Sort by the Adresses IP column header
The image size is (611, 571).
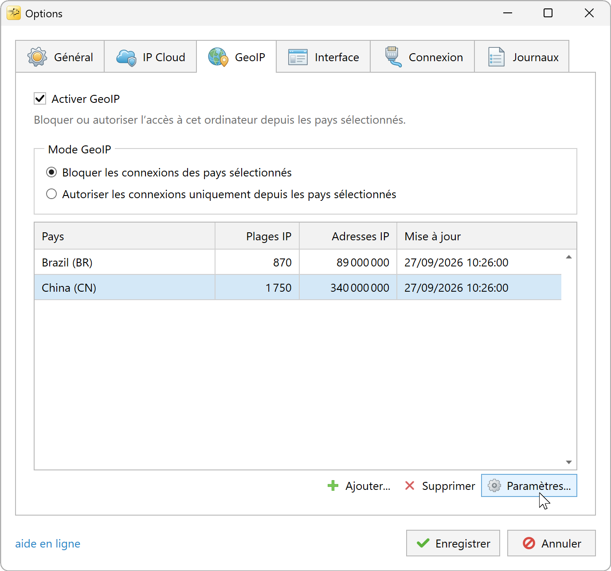[x=348, y=236]
